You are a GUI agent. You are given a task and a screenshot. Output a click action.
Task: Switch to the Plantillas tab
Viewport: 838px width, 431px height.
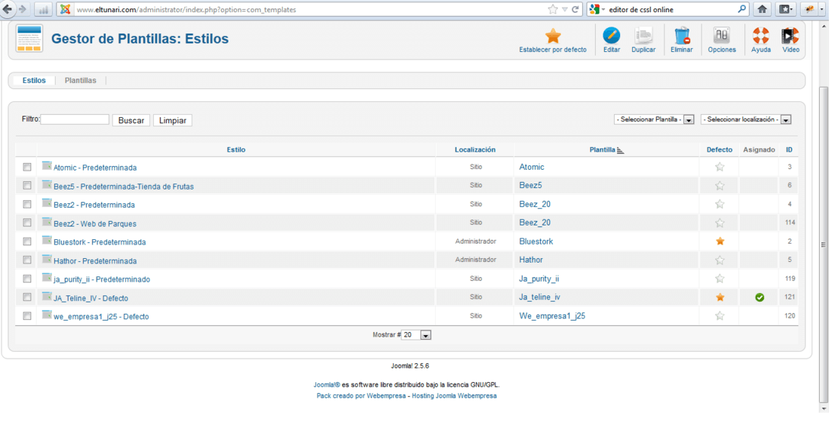click(x=81, y=80)
